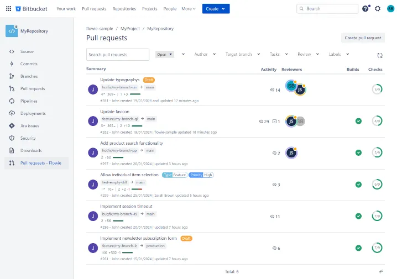Screen dimensions: 397x279
Task: Remove the Open status filter
Action: coord(171,54)
